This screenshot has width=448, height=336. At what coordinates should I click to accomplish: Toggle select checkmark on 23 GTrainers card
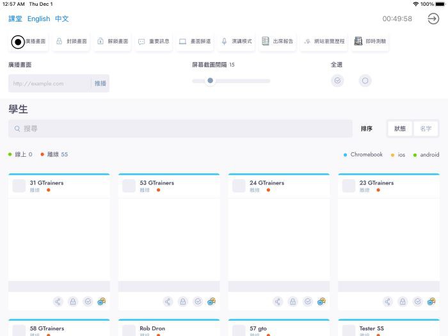click(x=417, y=301)
